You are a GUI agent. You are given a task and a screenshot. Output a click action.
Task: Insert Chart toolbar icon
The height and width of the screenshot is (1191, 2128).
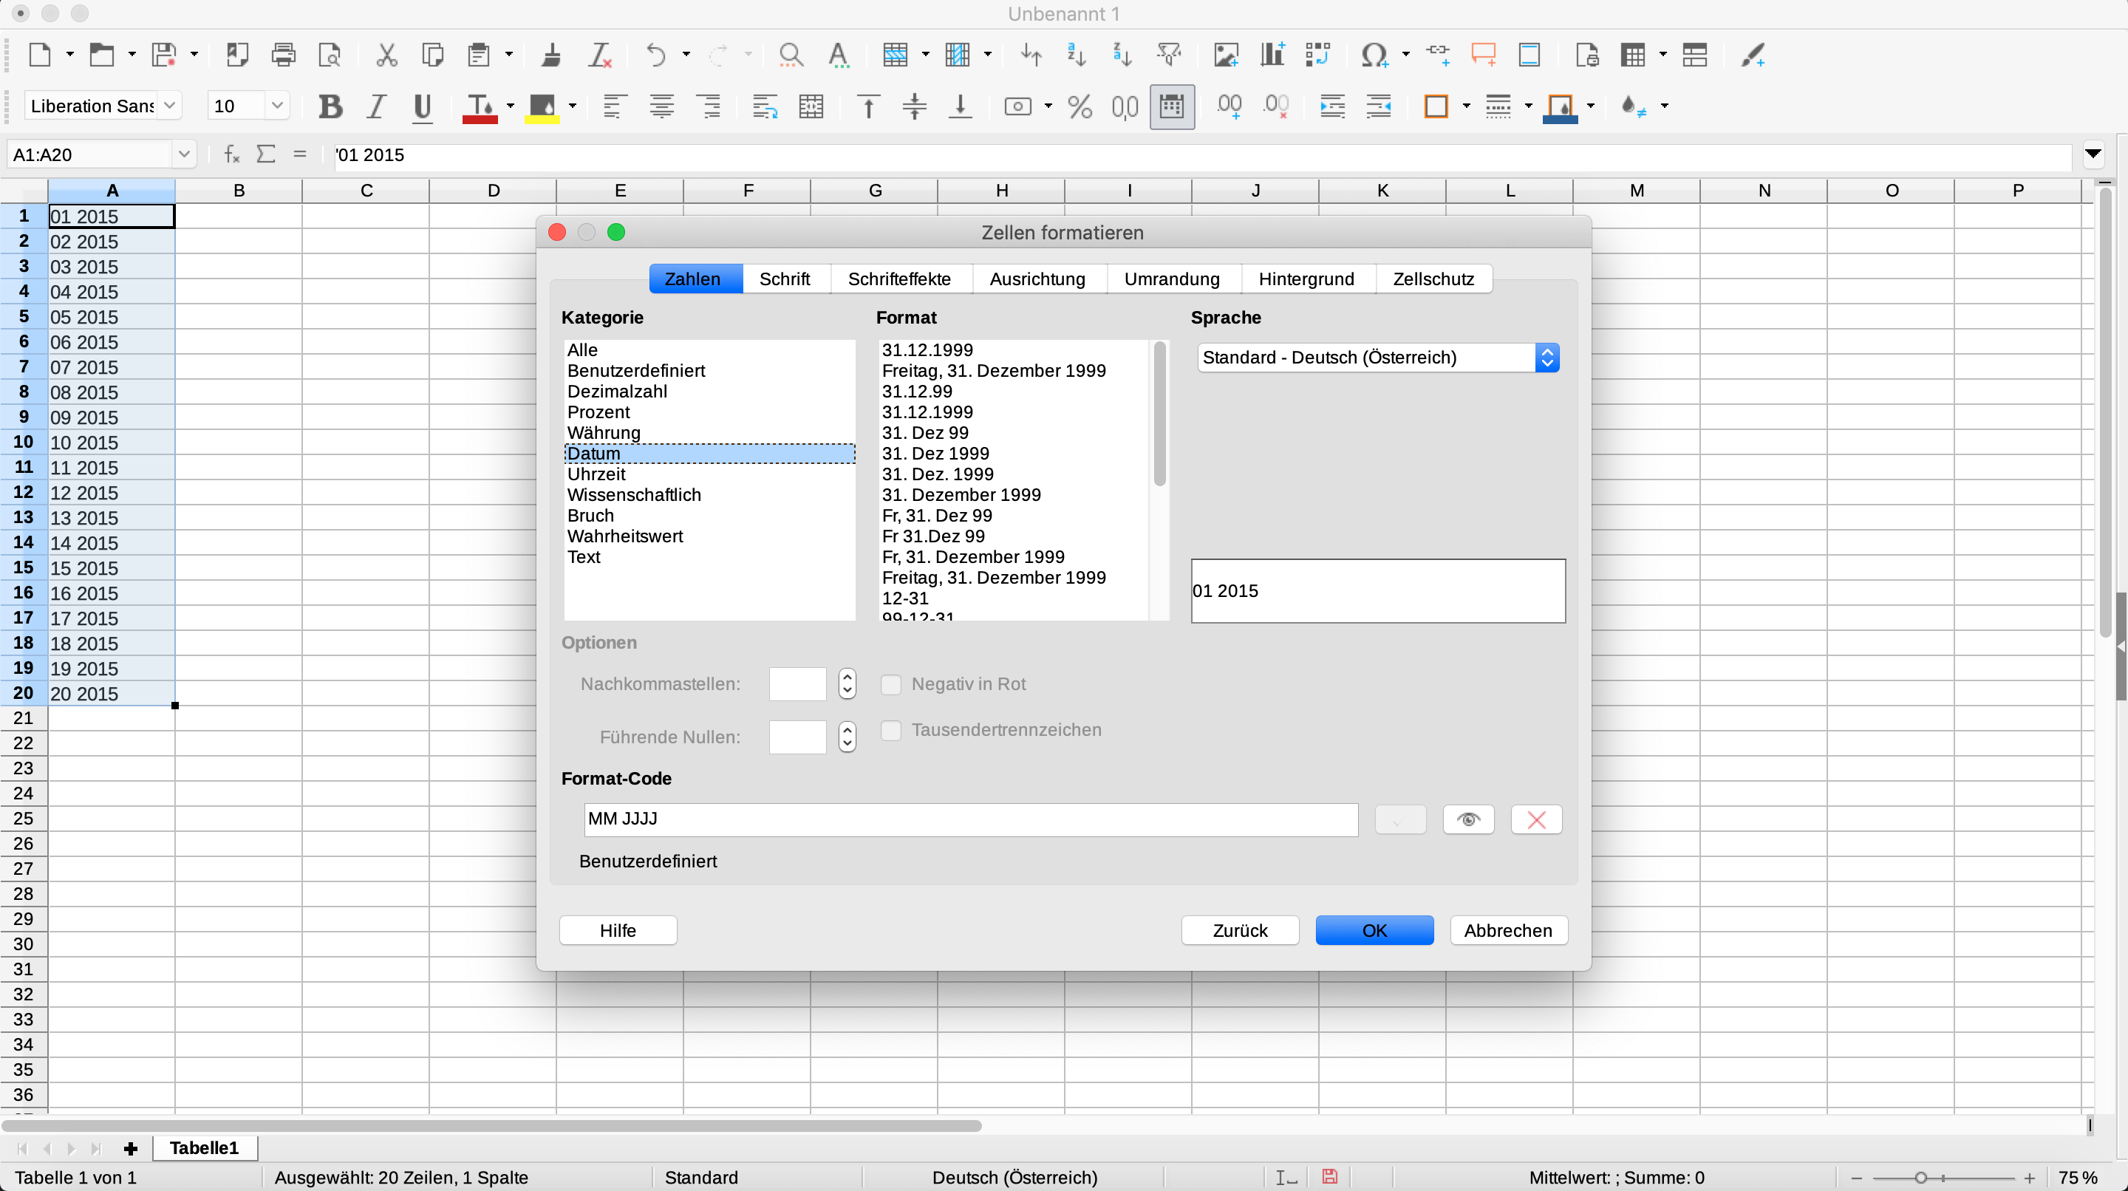[x=1272, y=55]
